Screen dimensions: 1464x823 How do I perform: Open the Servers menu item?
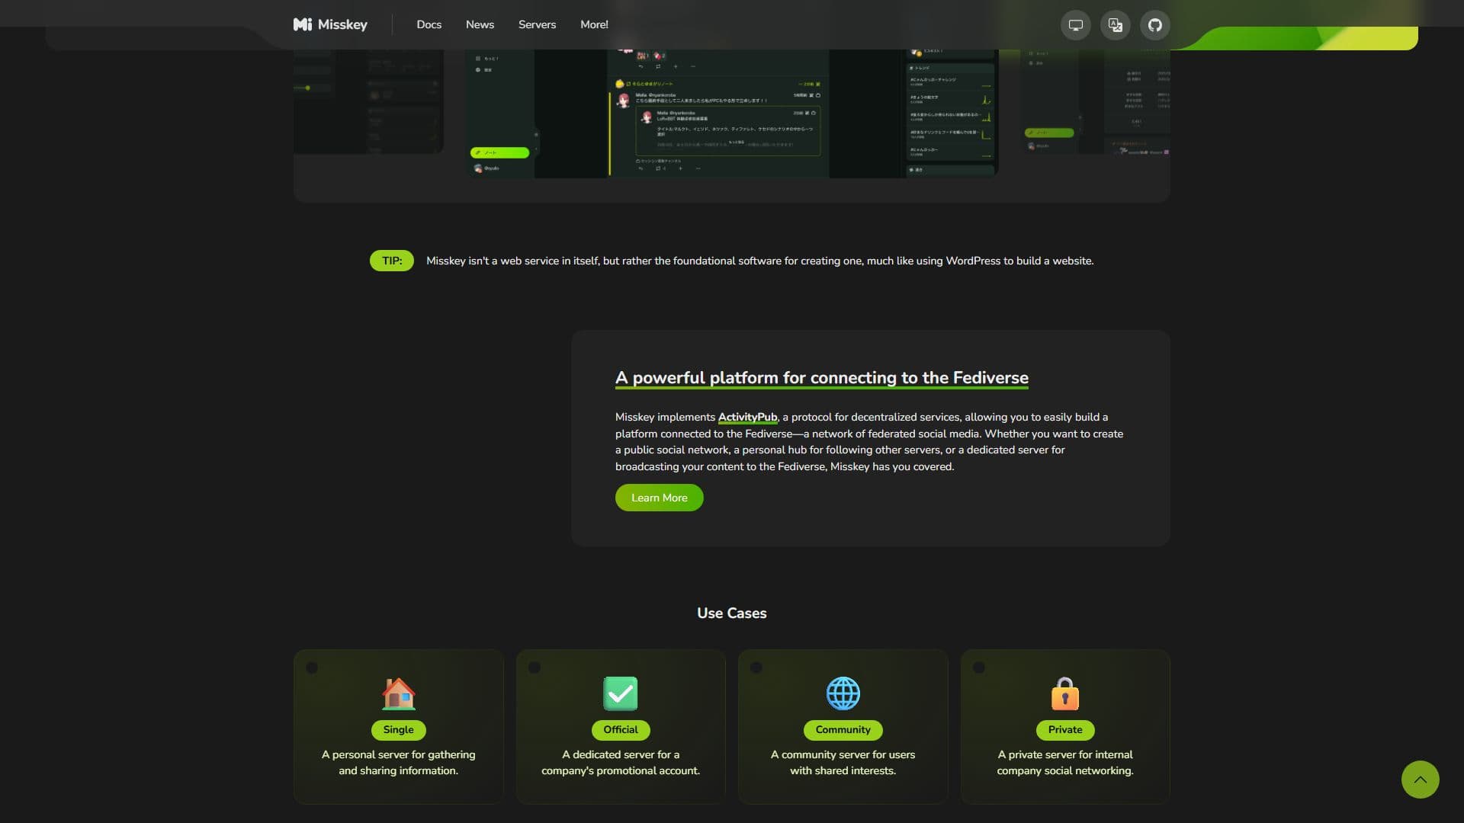click(x=537, y=24)
